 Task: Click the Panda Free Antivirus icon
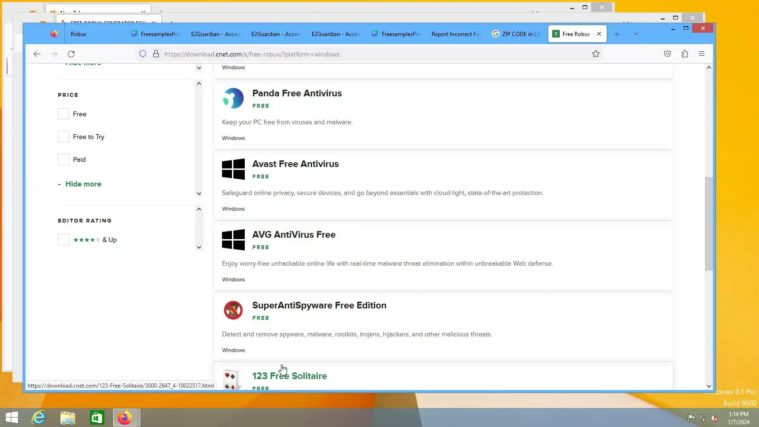(x=233, y=98)
